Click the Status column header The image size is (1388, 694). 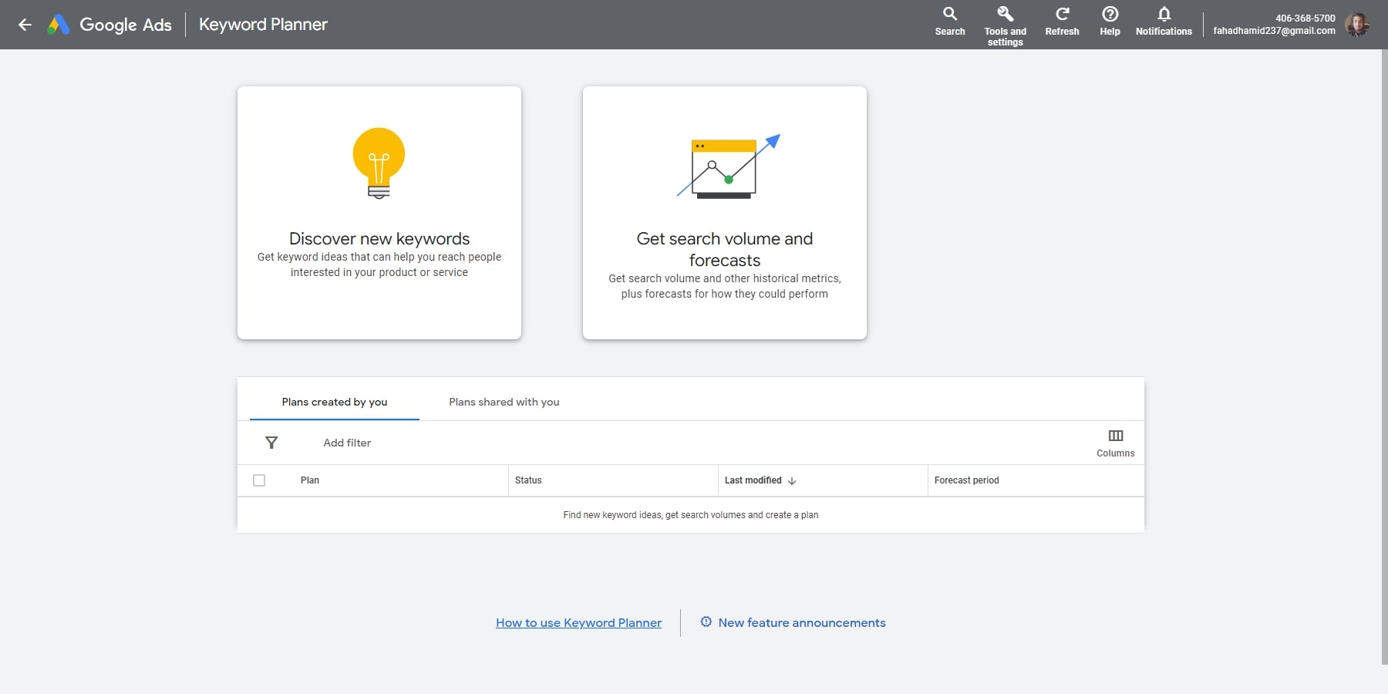[x=529, y=480]
